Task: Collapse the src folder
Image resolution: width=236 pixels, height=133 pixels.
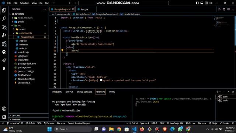Action: tap(19, 25)
